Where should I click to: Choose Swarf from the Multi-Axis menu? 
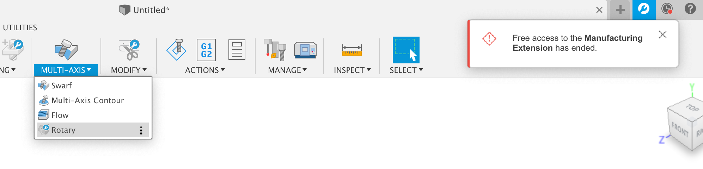click(62, 86)
